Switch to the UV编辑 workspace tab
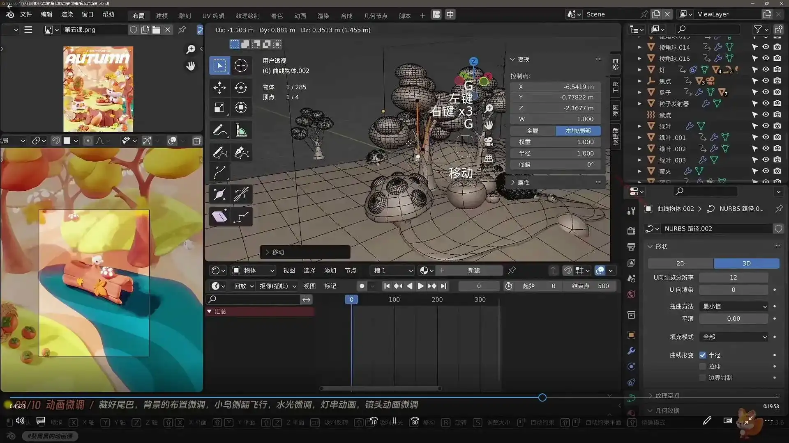The width and height of the screenshot is (789, 443). click(213, 16)
